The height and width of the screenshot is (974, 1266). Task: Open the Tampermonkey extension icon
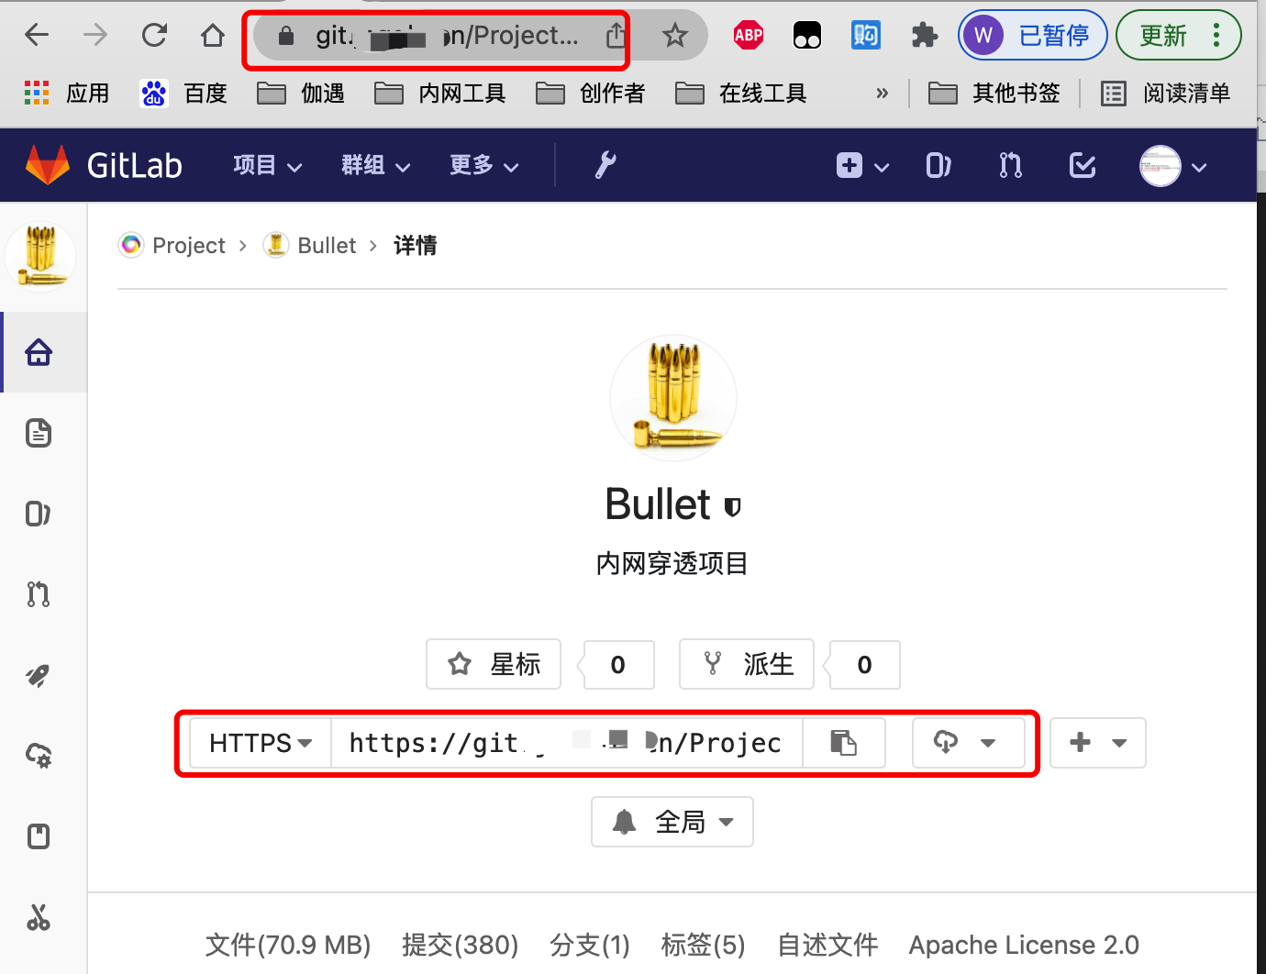coord(807,36)
